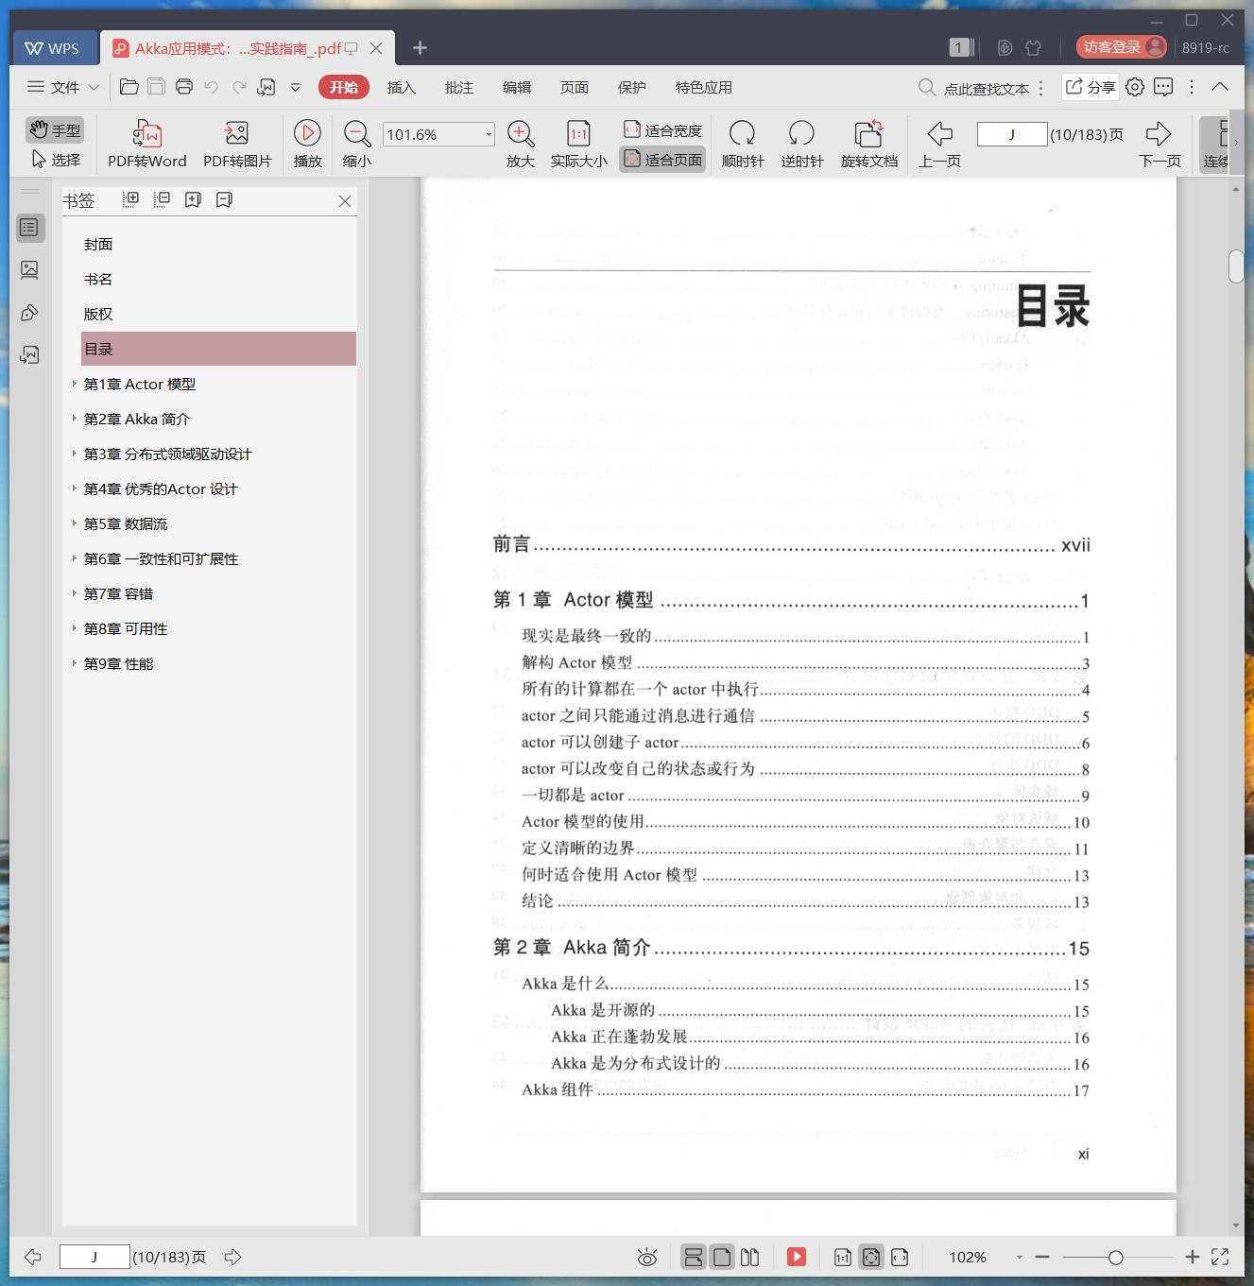
Task: Click the toolbar page number field
Action: tap(1011, 134)
